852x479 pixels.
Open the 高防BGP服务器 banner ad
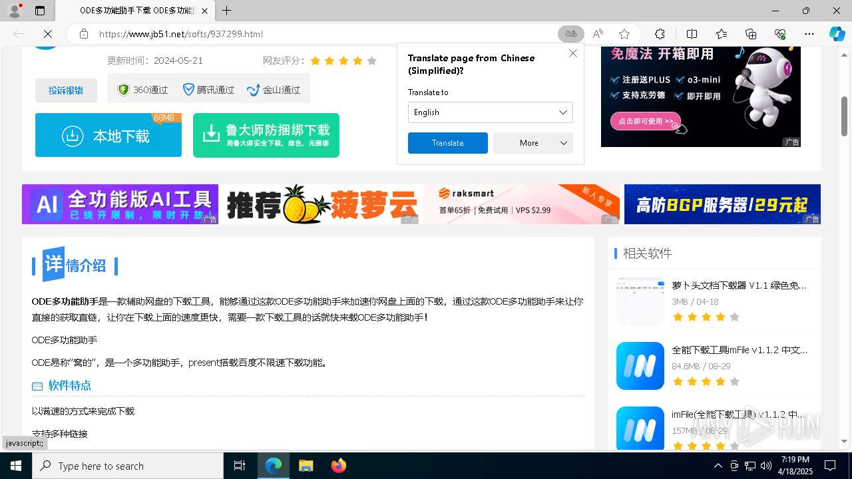coord(722,204)
